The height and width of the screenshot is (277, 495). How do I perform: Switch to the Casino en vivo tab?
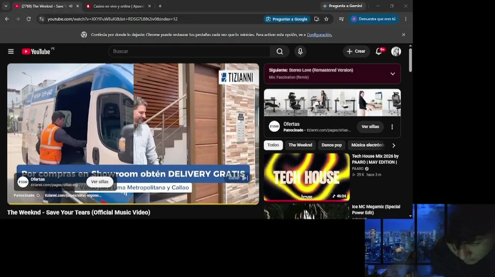[118, 6]
